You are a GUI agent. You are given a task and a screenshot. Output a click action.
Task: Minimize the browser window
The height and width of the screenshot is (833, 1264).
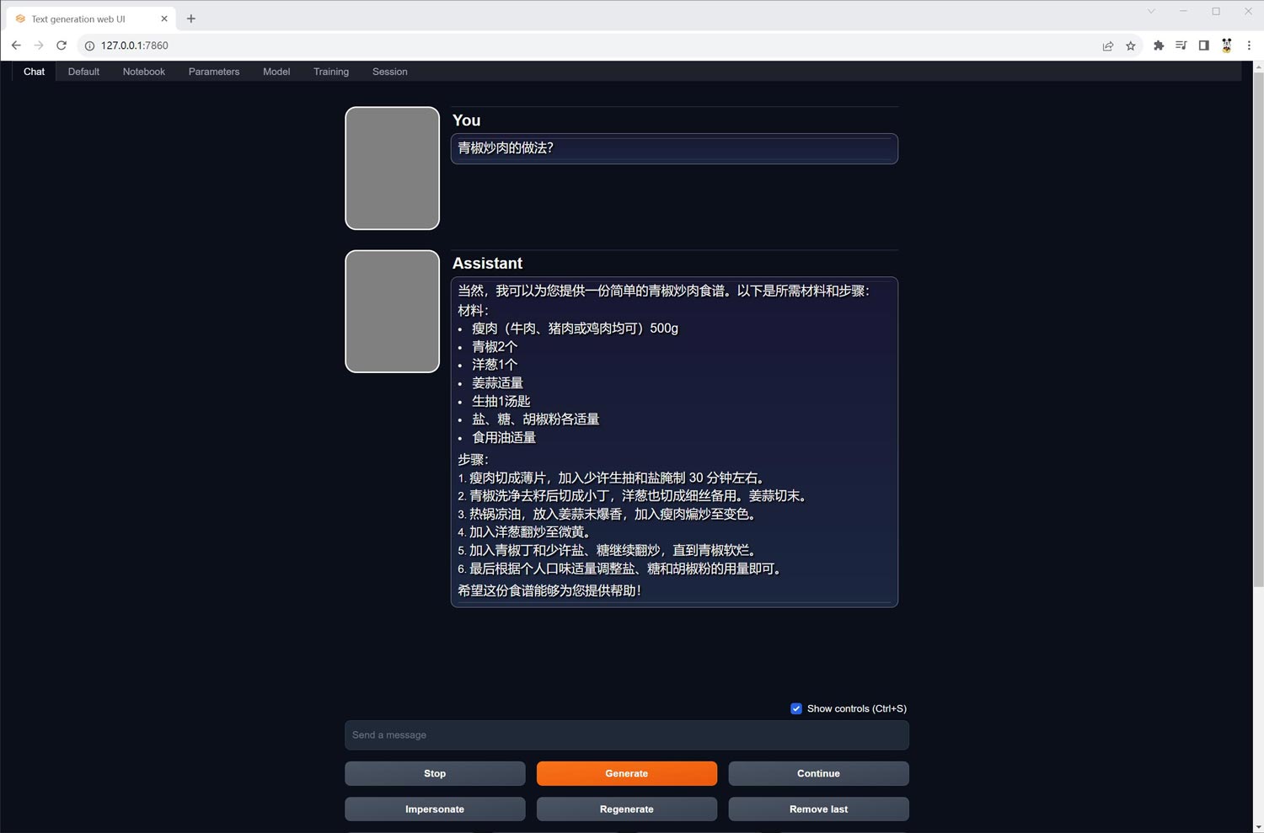(1183, 12)
